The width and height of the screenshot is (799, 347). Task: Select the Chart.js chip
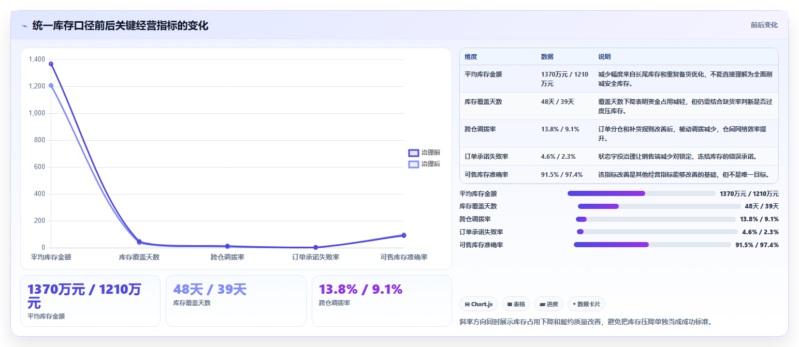click(478, 304)
